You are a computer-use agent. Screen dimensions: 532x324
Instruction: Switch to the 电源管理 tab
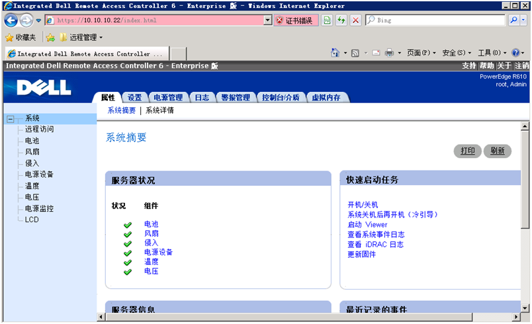168,98
